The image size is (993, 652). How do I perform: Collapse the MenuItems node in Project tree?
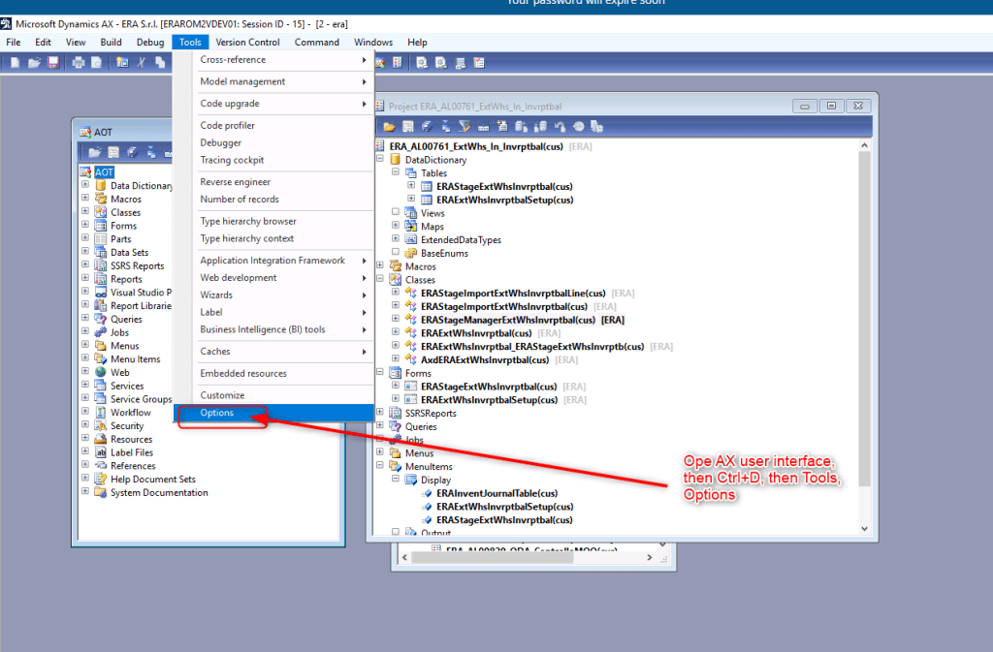380,466
